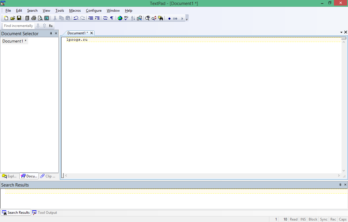The image size is (348, 222).
Task: Click the New Document icon
Action: click(x=6, y=18)
